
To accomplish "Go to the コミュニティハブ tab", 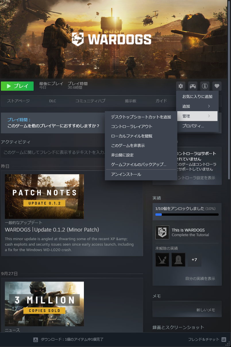I will pyautogui.click(x=90, y=101).
